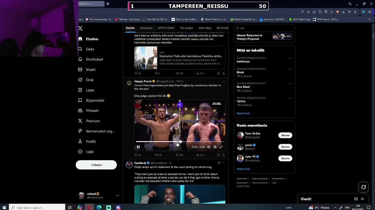Expand the Lisää more menu
Viewport: 375px width, 210px height.
[86, 152]
